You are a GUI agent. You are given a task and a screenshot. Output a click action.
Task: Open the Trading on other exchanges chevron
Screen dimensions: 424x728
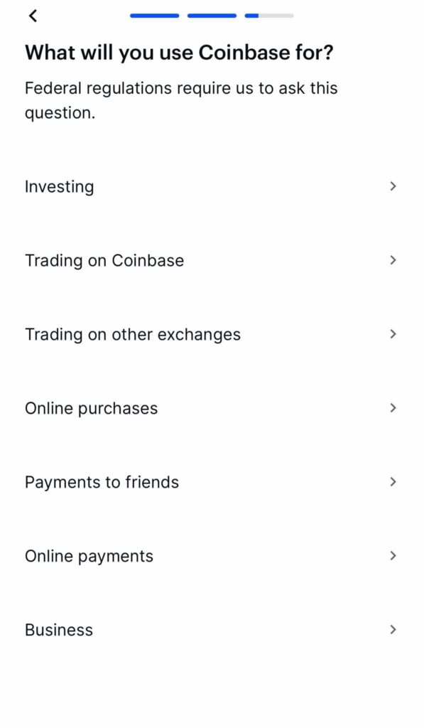[x=393, y=334]
